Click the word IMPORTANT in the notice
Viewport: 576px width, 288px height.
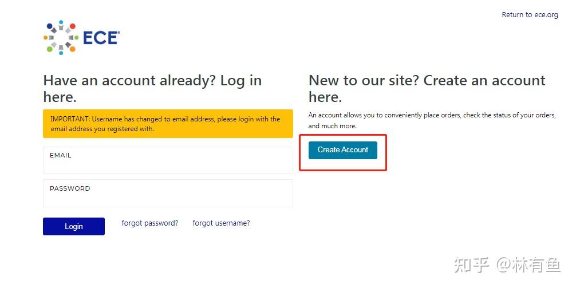[x=70, y=119]
